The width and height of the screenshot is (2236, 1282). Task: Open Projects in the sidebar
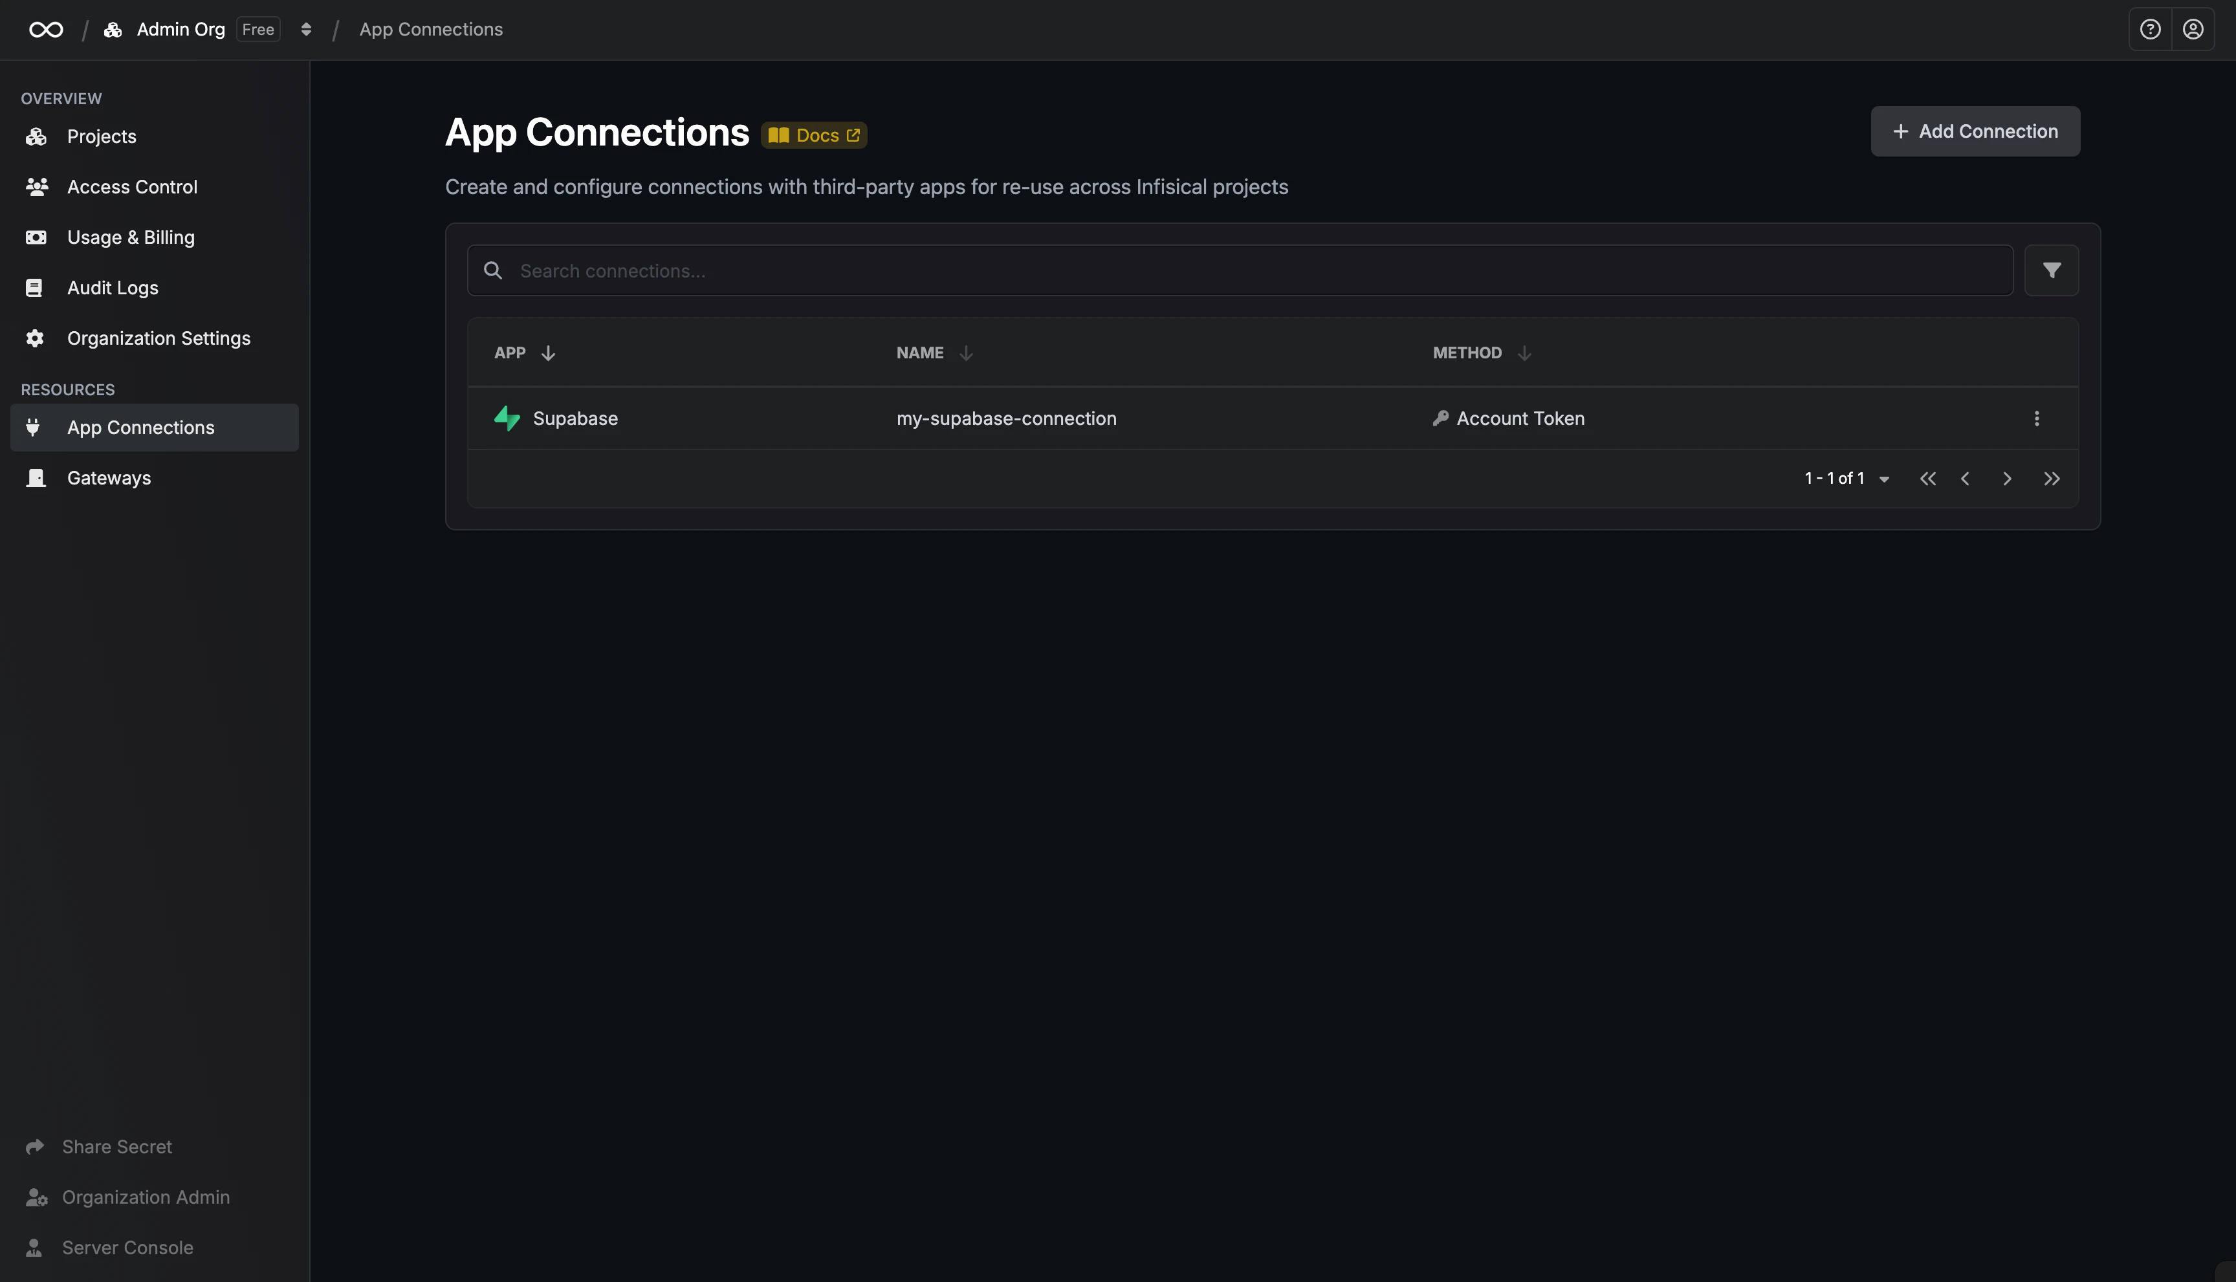(154, 136)
